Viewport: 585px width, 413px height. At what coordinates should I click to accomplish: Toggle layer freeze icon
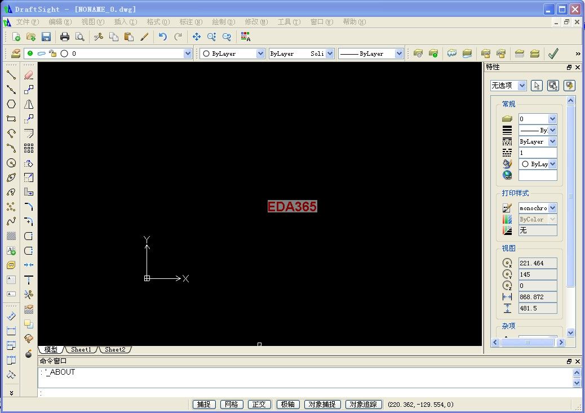coord(41,54)
